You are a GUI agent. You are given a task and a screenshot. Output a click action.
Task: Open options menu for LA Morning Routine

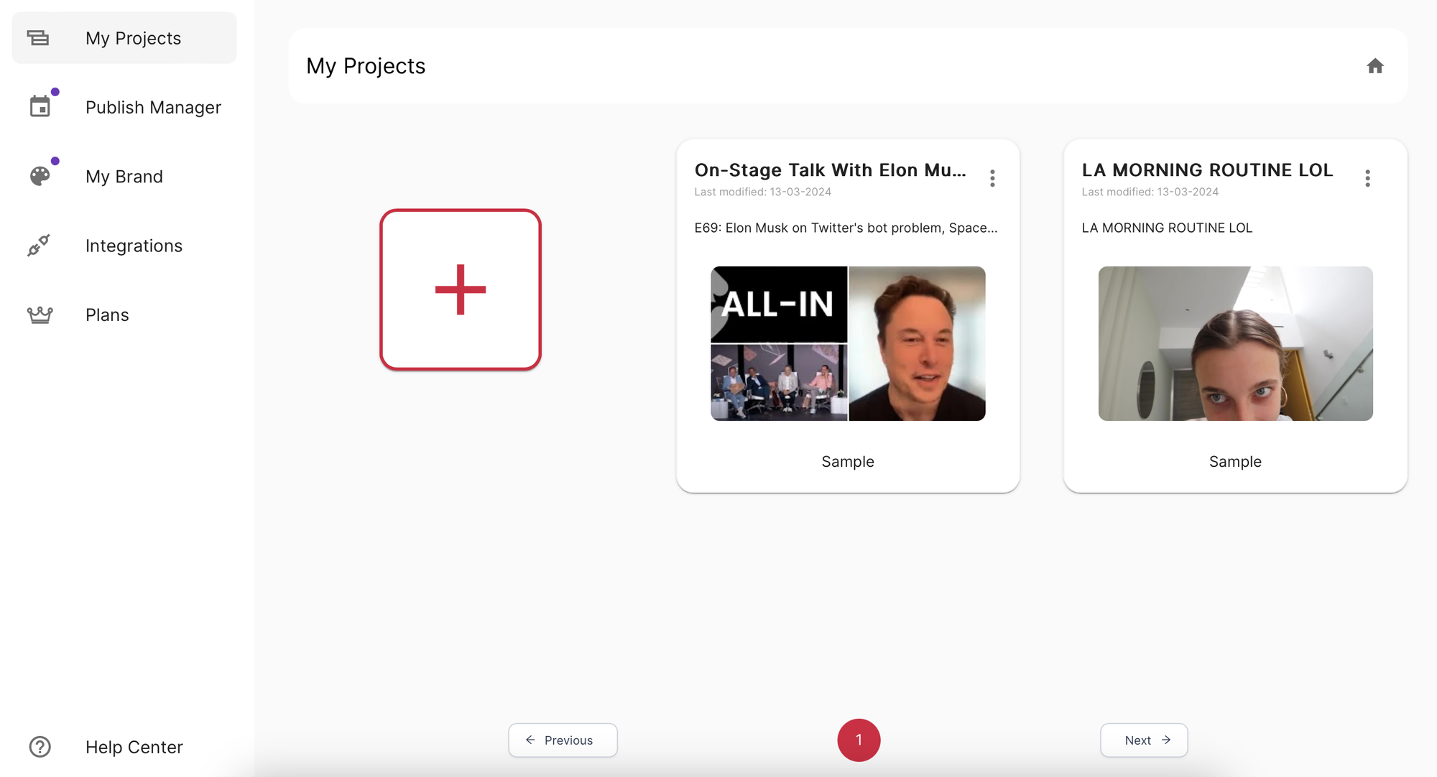pyautogui.click(x=1367, y=178)
